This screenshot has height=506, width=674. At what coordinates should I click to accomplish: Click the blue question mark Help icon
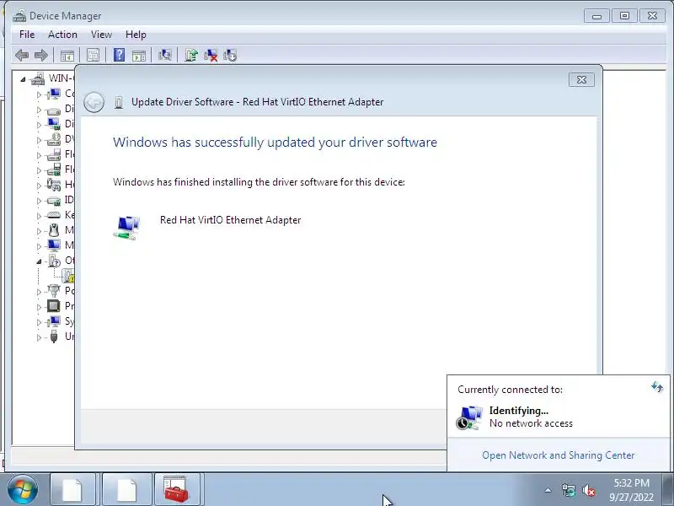(x=119, y=55)
